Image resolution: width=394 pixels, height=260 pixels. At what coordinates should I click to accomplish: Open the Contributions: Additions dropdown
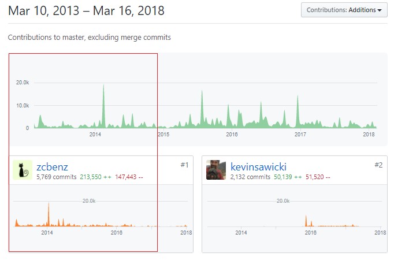tap(344, 10)
